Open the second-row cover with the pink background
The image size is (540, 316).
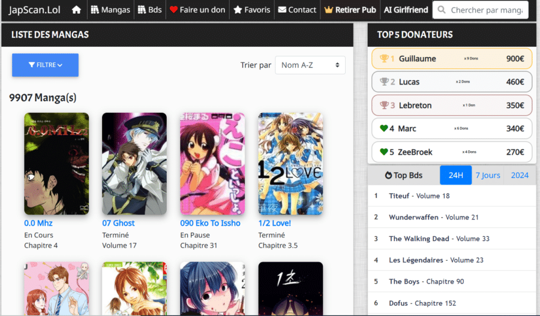coord(56,288)
